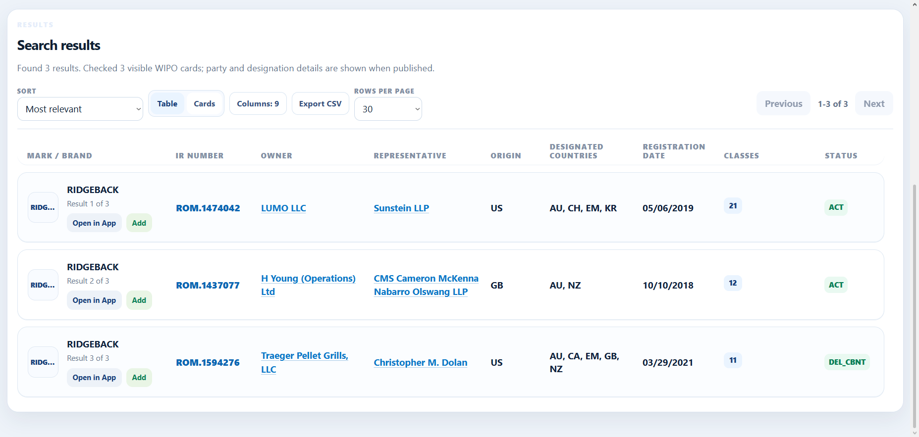Add the Traeger Pellet Grills RIDGEBACK result
Viewport: 919px width, 437px height.
tap(139, 378)
